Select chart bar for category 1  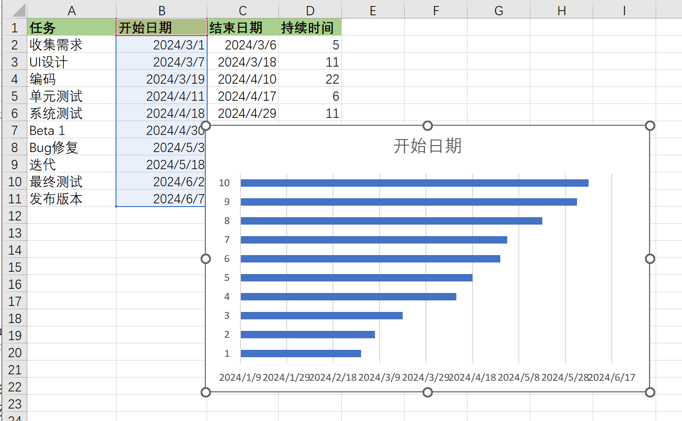301,354
